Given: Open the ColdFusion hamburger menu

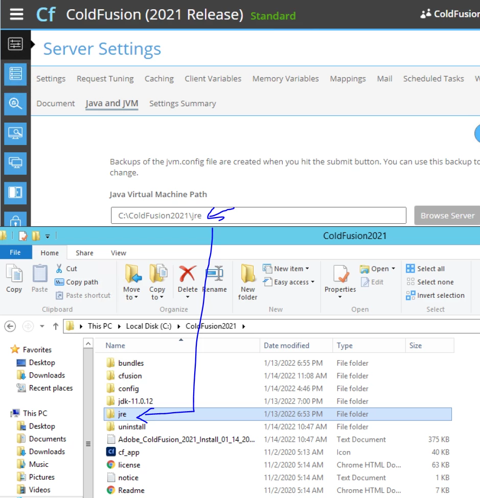Looking at the screenshot, I should [x=16, y=14].
